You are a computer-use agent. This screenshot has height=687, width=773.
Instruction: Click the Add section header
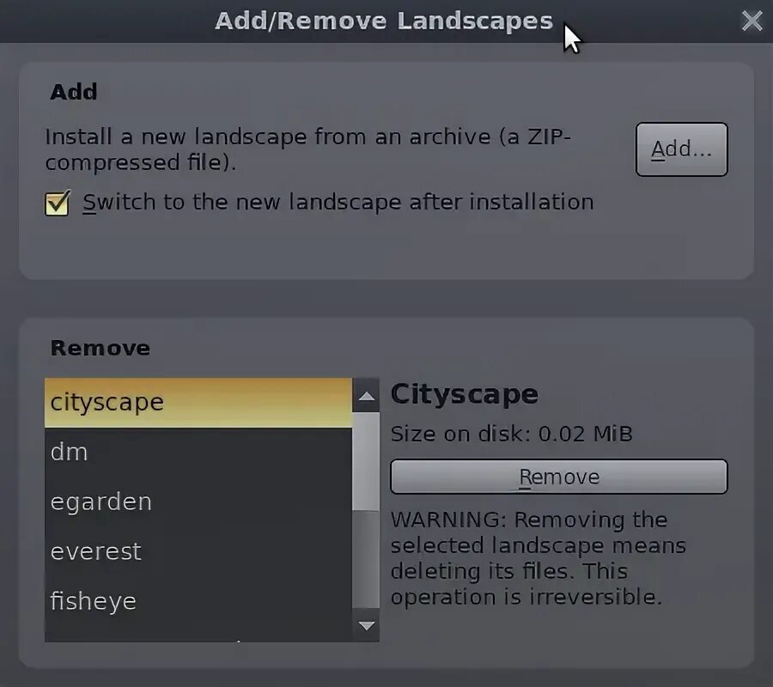(74, 92)
